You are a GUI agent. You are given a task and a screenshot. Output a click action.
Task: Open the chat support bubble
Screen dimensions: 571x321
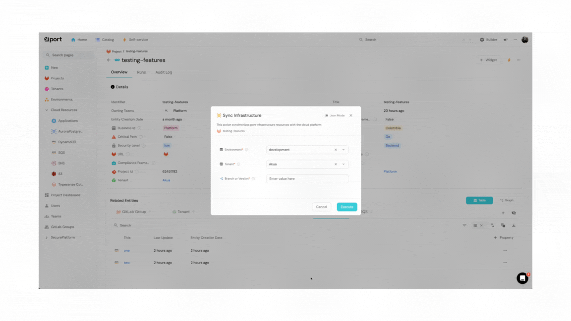(x=522, y=278)
